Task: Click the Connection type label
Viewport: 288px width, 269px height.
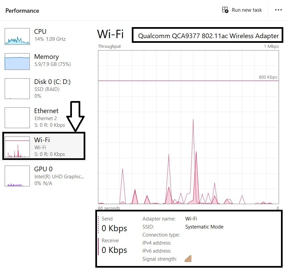Action: 161,235
